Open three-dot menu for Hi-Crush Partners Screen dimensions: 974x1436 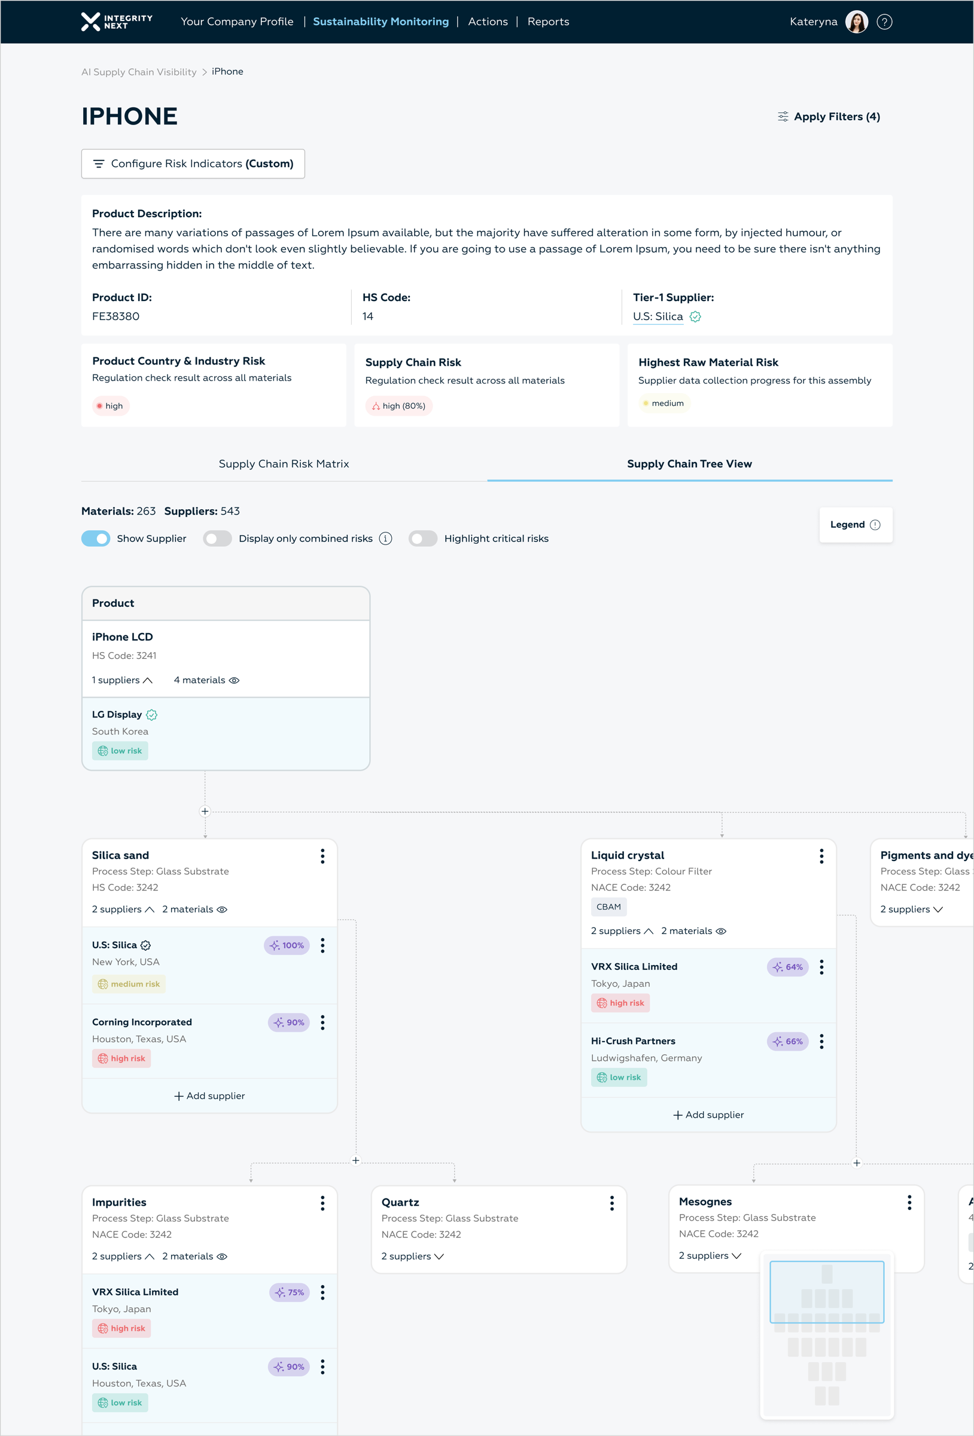pyautogui.click(x=821, y=1041)
